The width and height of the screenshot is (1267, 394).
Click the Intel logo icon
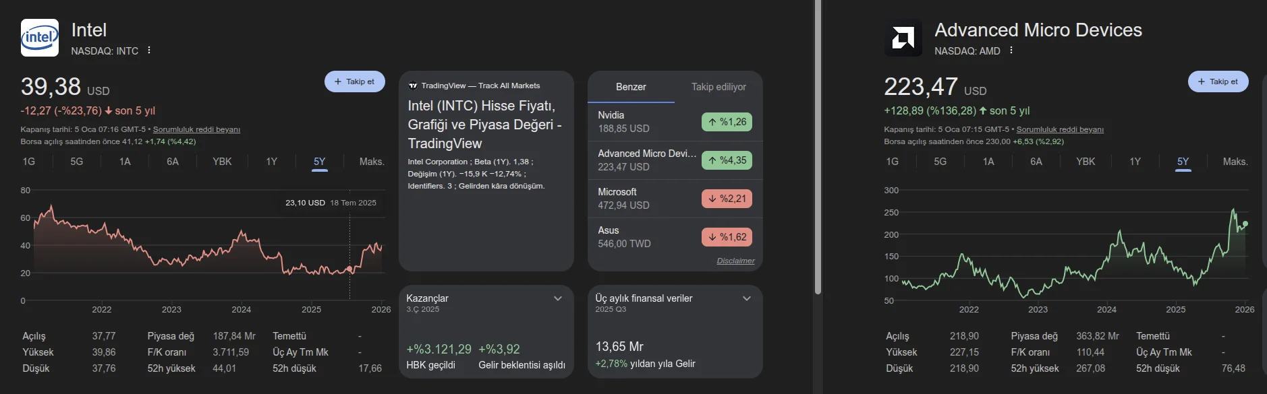[x=40, y=38]
